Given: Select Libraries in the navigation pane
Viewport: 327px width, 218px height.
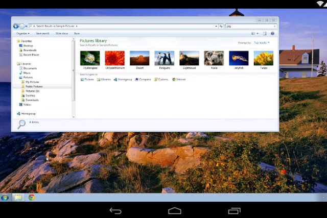Looking at the screenshot, I should click(x=24, y=64).
